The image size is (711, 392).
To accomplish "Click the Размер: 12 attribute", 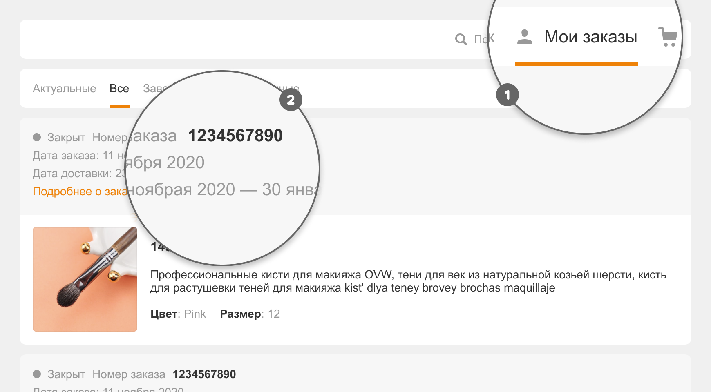I will point(250,314).
